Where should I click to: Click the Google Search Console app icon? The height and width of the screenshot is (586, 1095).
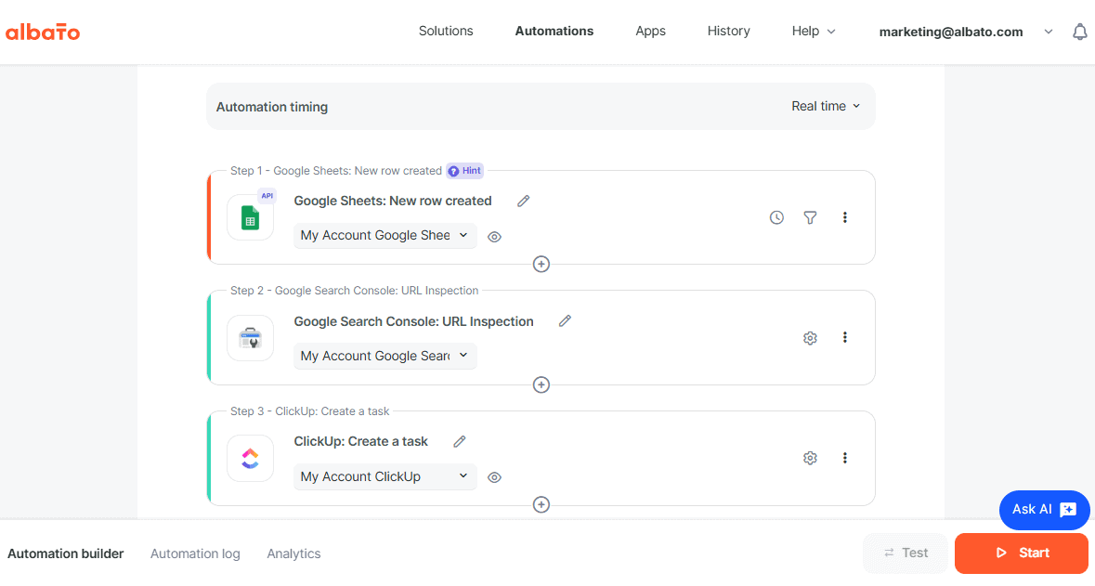point(251,338)
